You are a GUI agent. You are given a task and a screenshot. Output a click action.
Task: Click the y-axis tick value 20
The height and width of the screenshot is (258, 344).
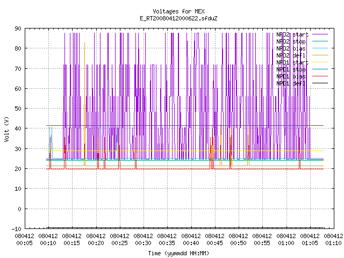coord(18,169)
